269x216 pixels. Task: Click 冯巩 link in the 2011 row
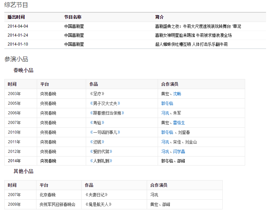[x=165, y=142]
